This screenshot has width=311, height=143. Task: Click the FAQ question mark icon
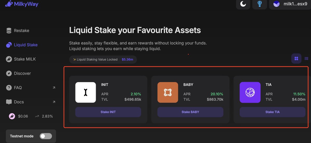point(9,88)
